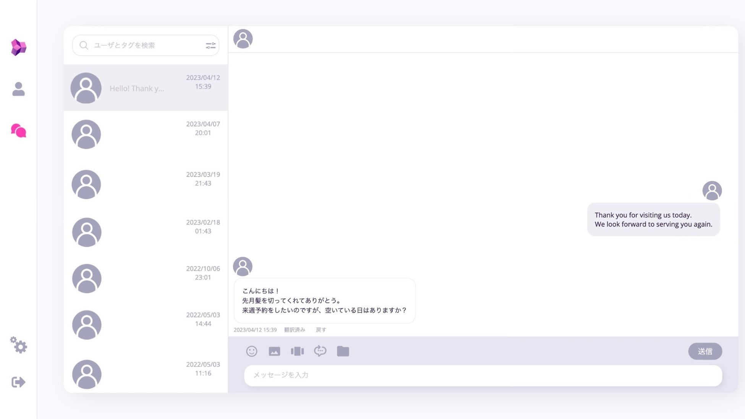The width and height of the screenshot is (745, 419).
Task: Attach an image using picture icon
Action: pos(274,351)
